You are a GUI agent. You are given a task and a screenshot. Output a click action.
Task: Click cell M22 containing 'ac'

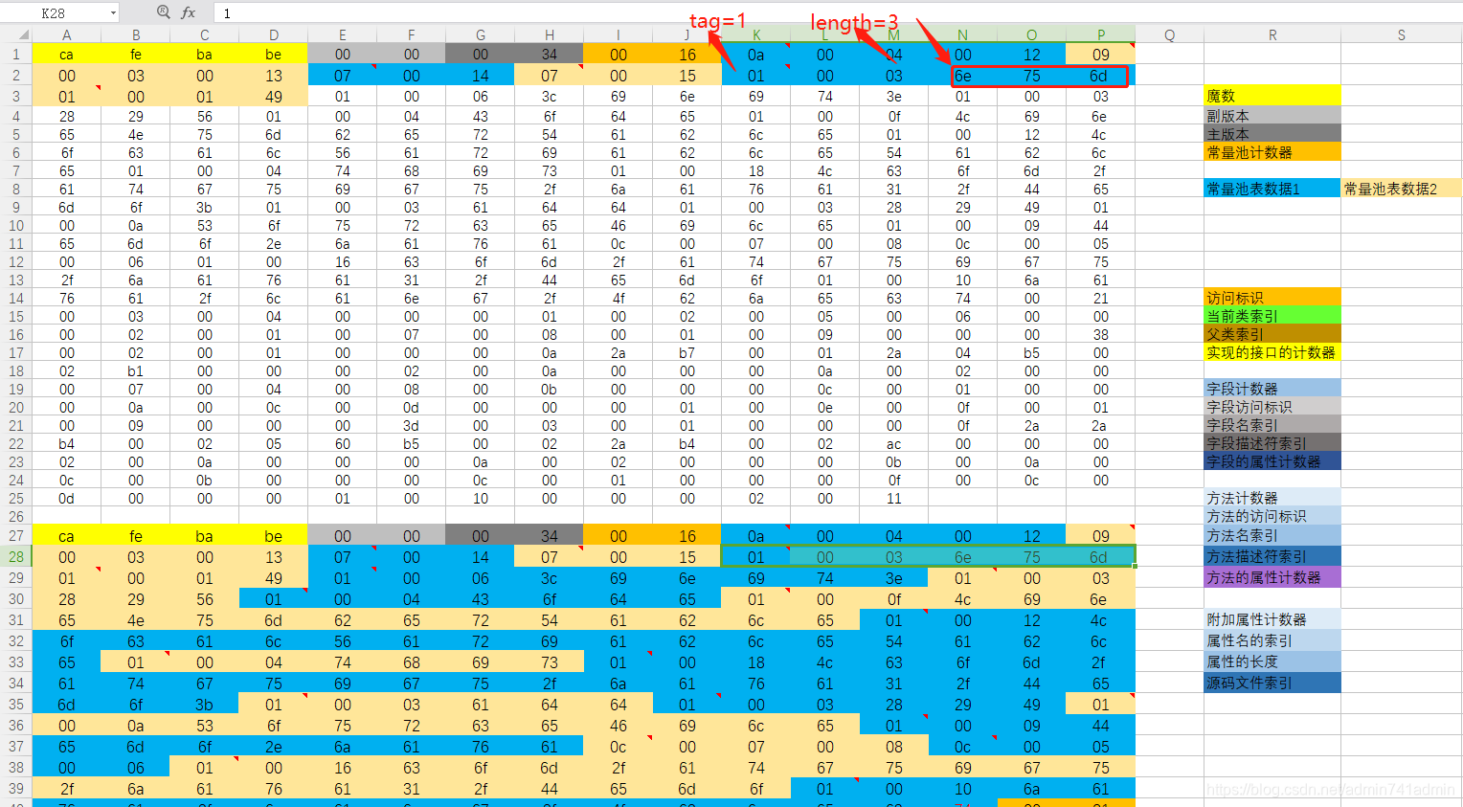[x=894, y=444]
